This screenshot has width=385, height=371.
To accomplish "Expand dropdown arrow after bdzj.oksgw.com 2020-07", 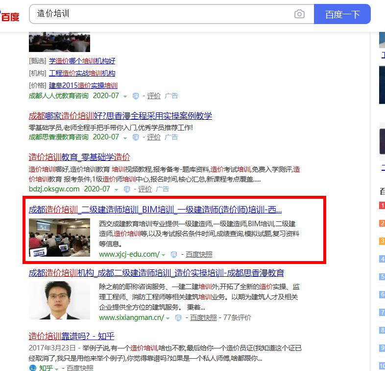I will coord(117,189).
